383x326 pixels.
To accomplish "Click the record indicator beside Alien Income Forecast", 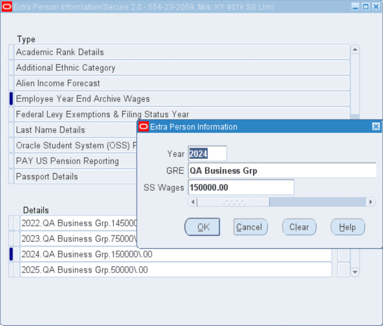I will pyautogui.click(x=11, y=83).
